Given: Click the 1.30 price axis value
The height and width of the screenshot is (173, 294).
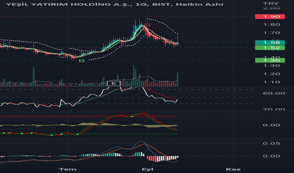Looking at the screenshot, I should coord(271,66).
